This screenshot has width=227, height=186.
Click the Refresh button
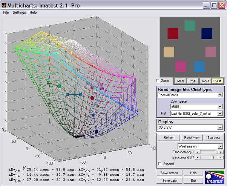169,137
